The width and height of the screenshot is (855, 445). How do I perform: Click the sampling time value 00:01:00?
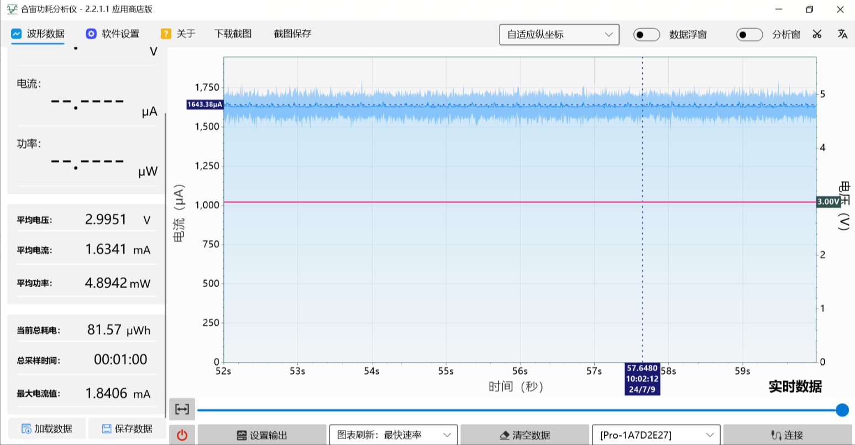[120, 359]
